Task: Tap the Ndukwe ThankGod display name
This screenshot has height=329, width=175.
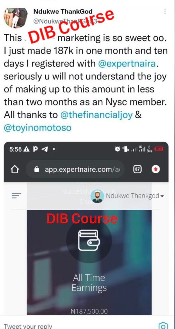Action: click(63, 12)
